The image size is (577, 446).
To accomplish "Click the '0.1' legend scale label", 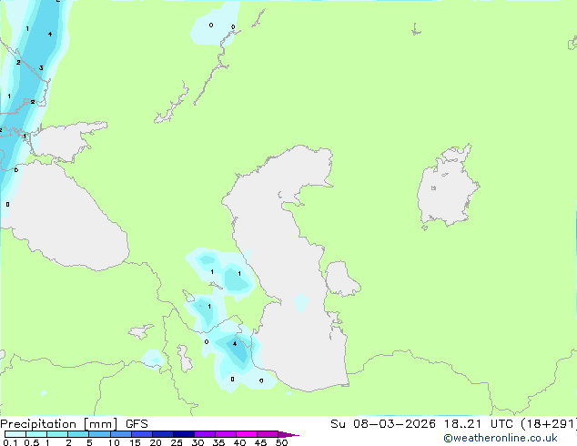I will (x=10, y=442).
